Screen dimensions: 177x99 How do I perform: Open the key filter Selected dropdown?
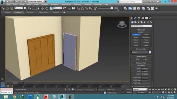coord(140,89)
